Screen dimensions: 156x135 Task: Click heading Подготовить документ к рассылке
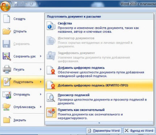point(74,17)
